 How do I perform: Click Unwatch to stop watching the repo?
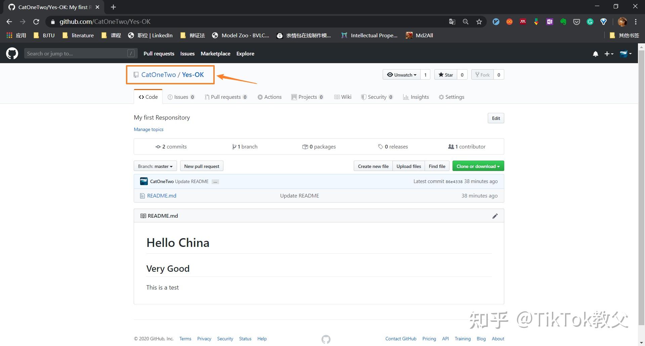[x=401, y=75]
